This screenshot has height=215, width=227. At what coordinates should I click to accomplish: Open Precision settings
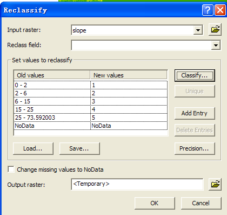coord(195,148)
